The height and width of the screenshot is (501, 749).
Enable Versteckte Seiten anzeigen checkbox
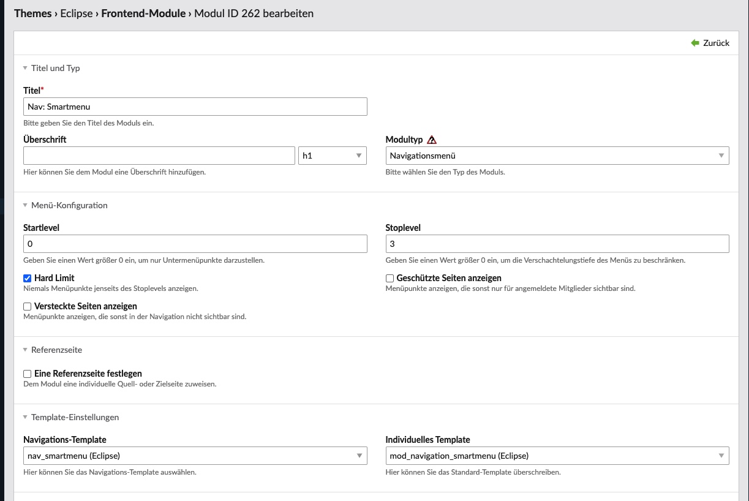(27, 306)
